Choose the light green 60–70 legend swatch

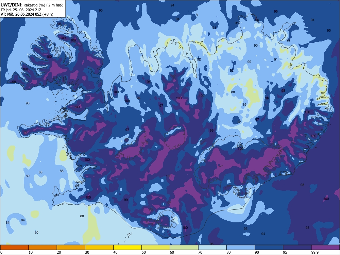[184, 248]
